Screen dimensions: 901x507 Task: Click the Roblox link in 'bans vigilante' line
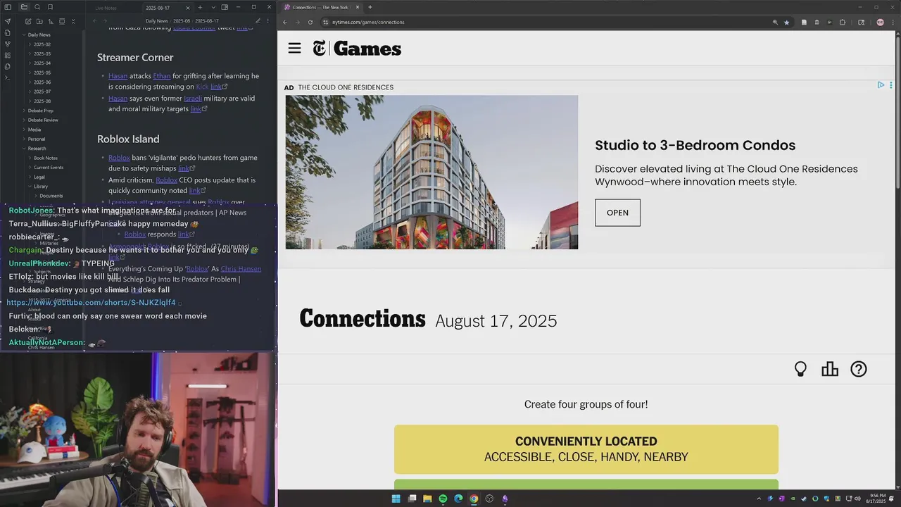click(119, 158)
